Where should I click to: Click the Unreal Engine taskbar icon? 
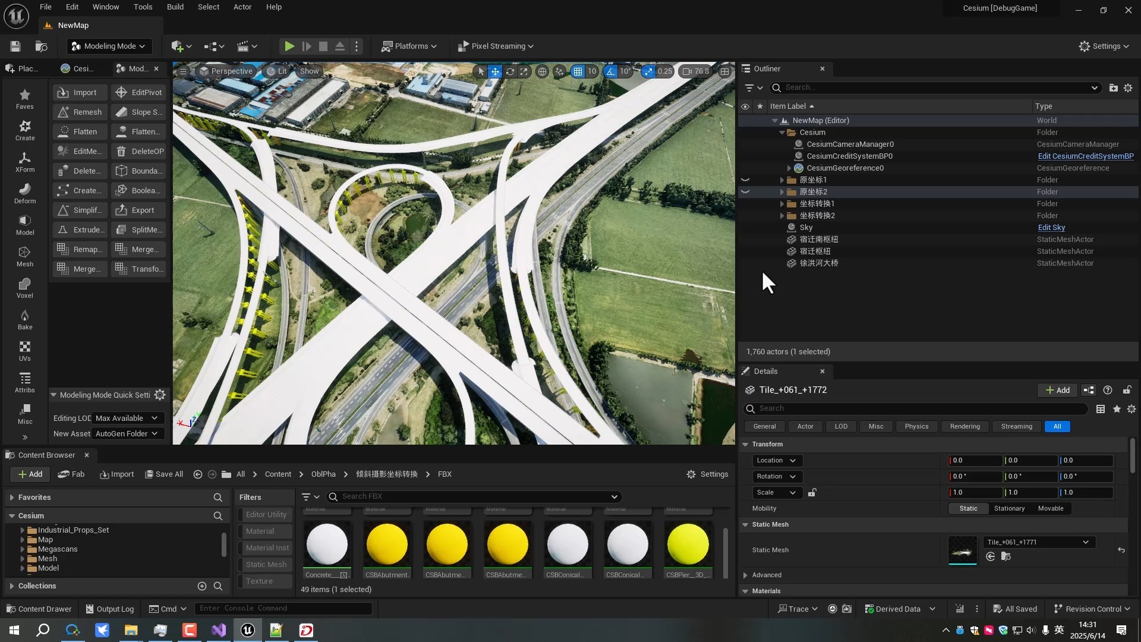248,630
